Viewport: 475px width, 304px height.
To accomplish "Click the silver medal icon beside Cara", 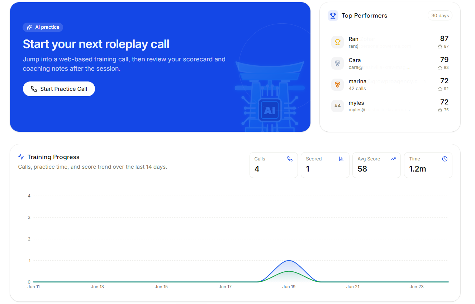I will 337,64.
